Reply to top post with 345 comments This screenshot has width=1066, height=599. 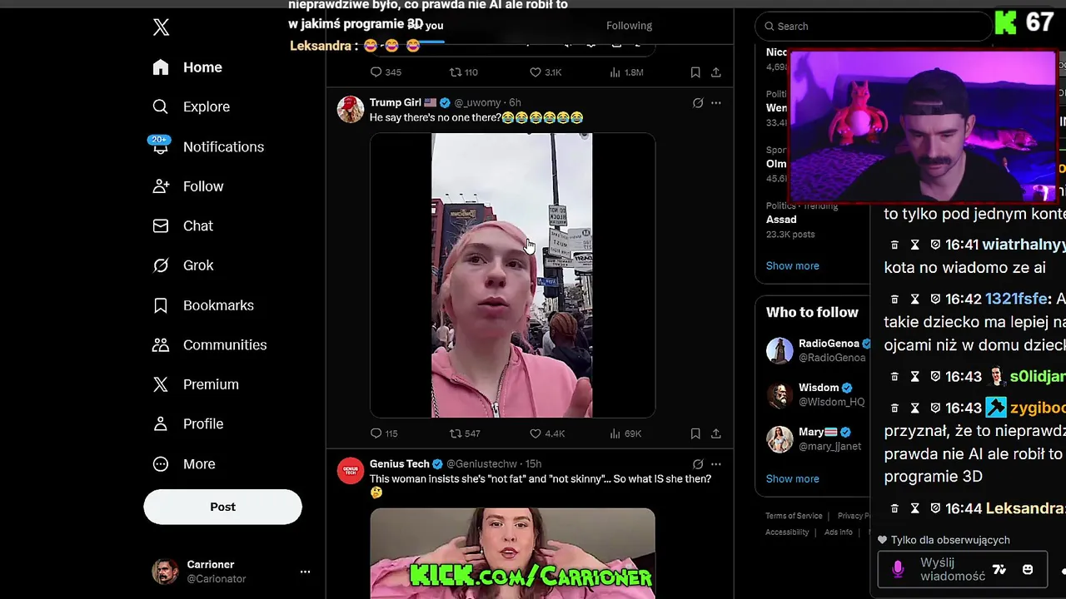(x=386, y=72)
